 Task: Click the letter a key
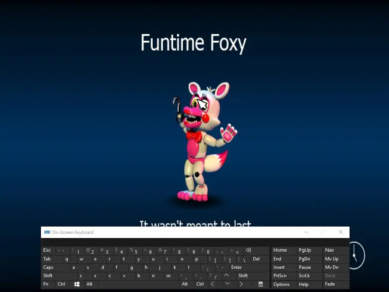tap(77, 267)
